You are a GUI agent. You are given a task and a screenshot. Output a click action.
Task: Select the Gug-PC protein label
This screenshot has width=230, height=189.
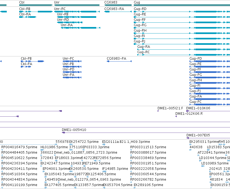click(195, 102)
